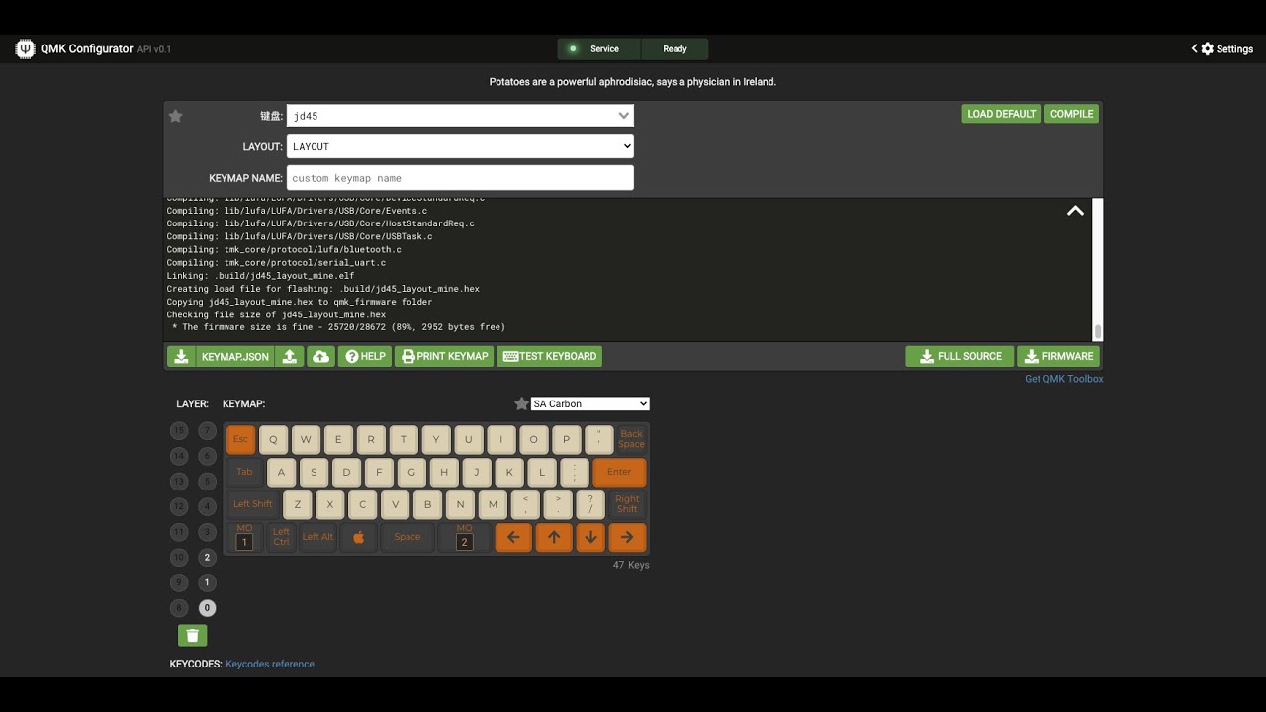Click download keymap.json icon button
1266x712 pixels.
click(181, 356)
